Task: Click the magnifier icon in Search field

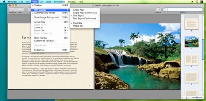Action: [165, 9]
